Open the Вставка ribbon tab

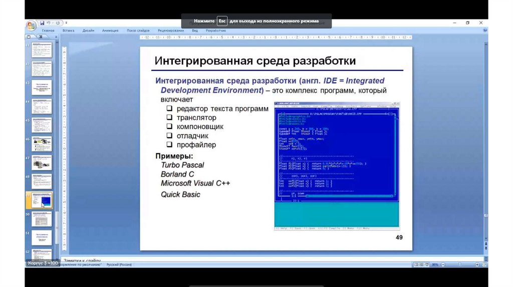68,30
